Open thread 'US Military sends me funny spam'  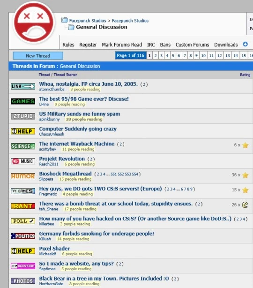coord(80,114)
